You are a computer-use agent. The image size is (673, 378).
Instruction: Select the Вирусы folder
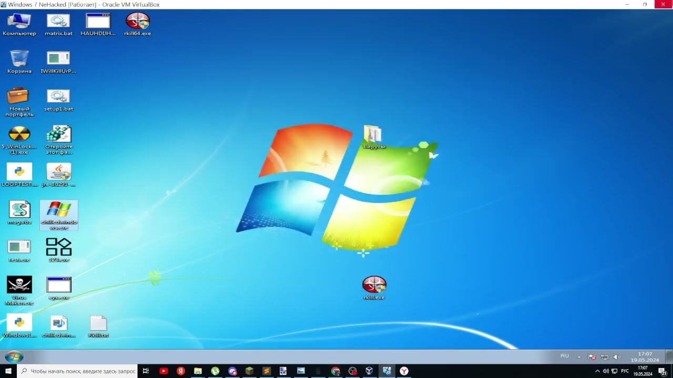(374, 138)
